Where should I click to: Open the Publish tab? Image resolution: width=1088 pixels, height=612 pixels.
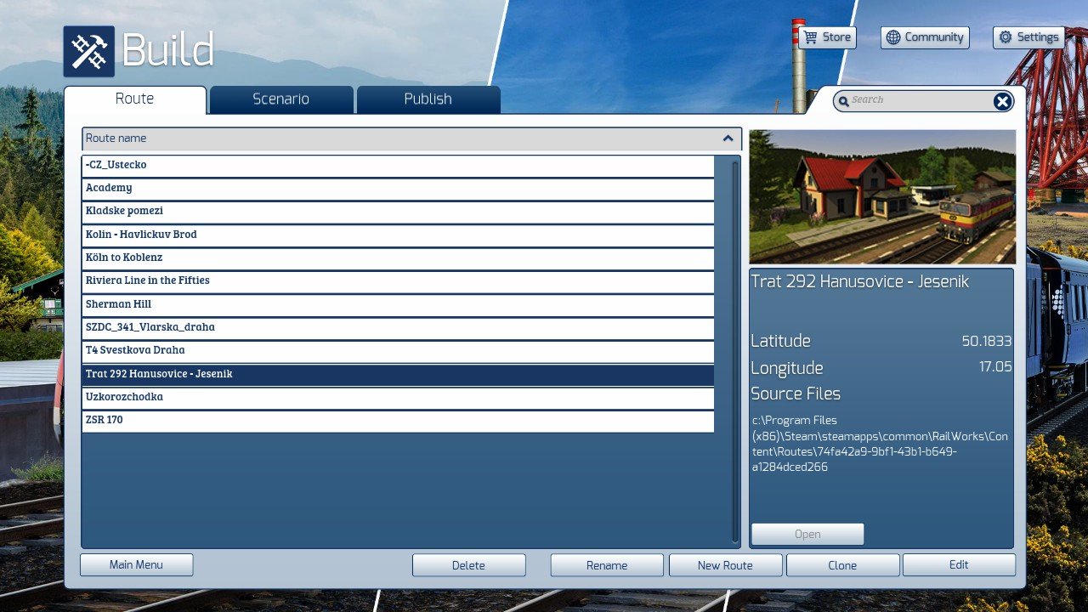(x=428, y=99)
